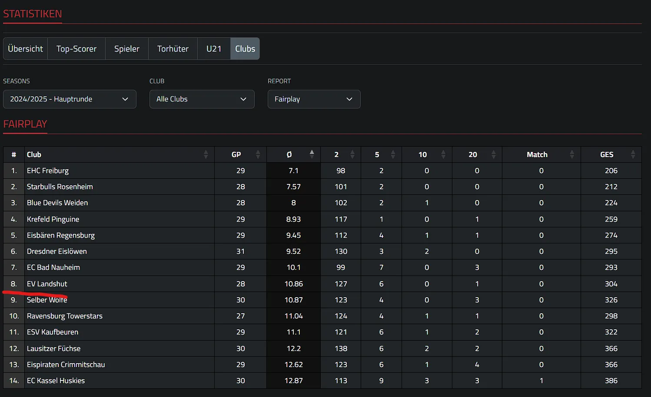This screenshot has height=397, width=651.
Task: Sort table by Club column arrows
Action: point(206,154)
